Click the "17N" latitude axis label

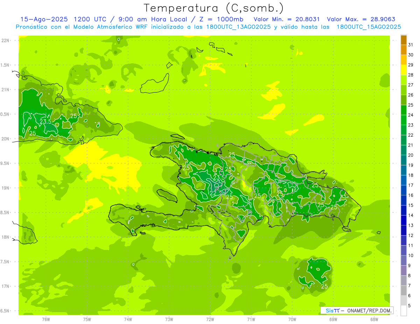[x=6, y=287]
